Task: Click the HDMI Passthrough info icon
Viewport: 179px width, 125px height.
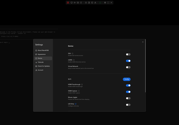Action: coord(82,84)
